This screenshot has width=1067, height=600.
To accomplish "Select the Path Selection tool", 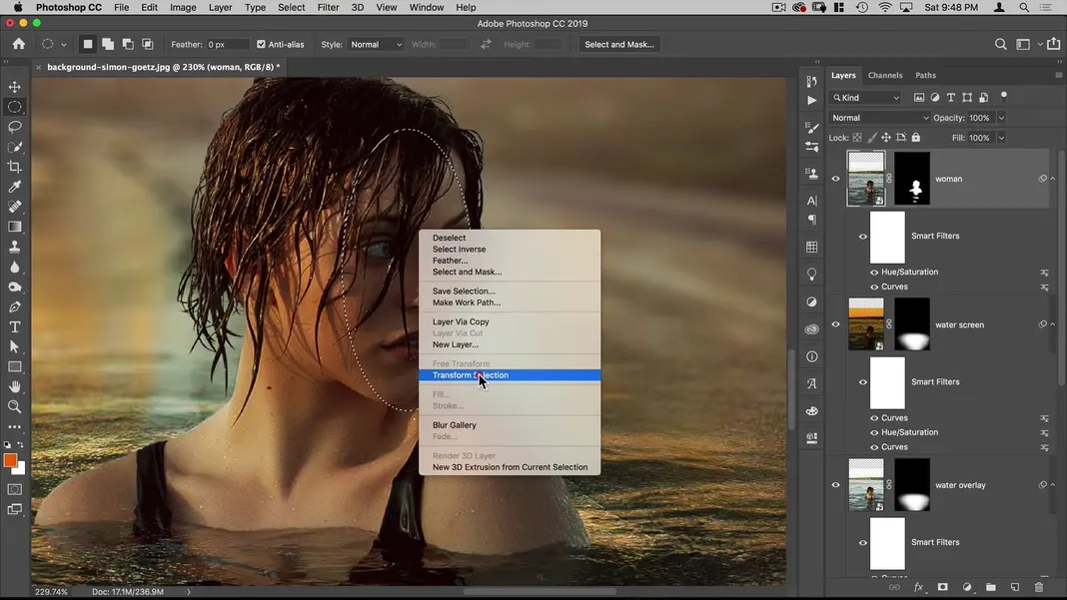I will [x=14, y=347].
